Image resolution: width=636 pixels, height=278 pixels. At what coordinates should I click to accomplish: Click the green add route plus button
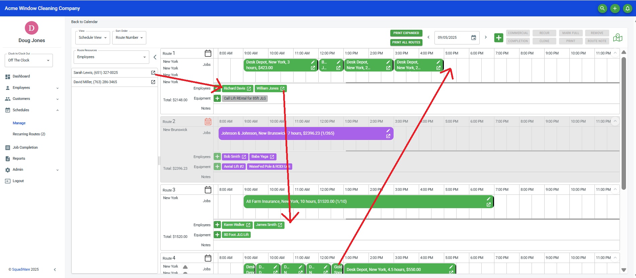click(498, 38)
